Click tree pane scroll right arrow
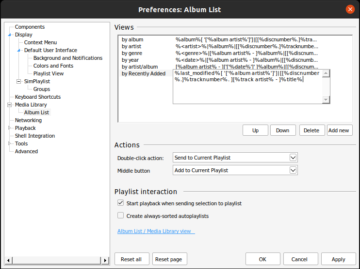The image size is (360, 269). pos(105,260)
